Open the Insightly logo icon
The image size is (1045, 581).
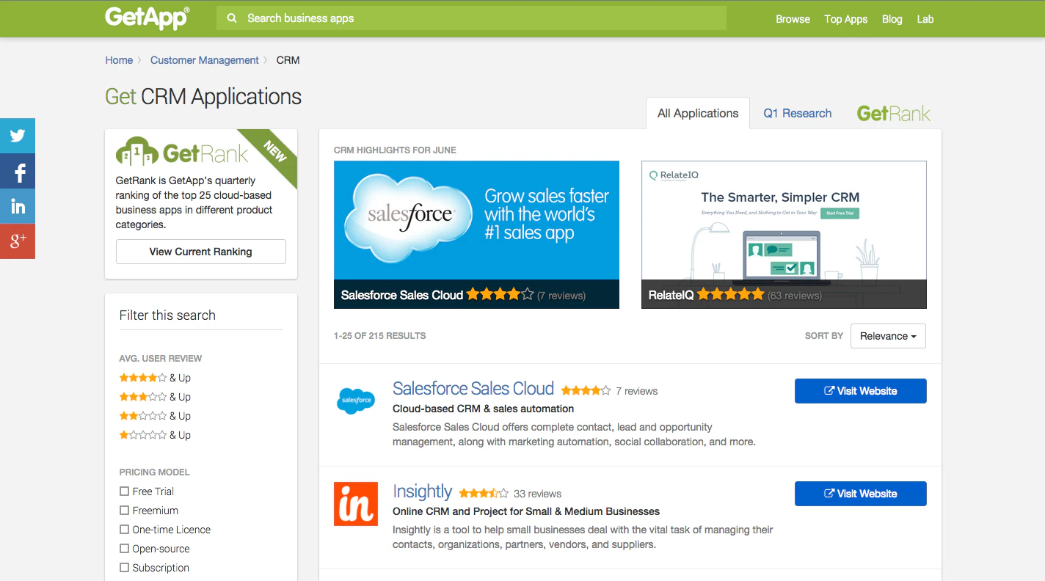(x=356, y=504)
